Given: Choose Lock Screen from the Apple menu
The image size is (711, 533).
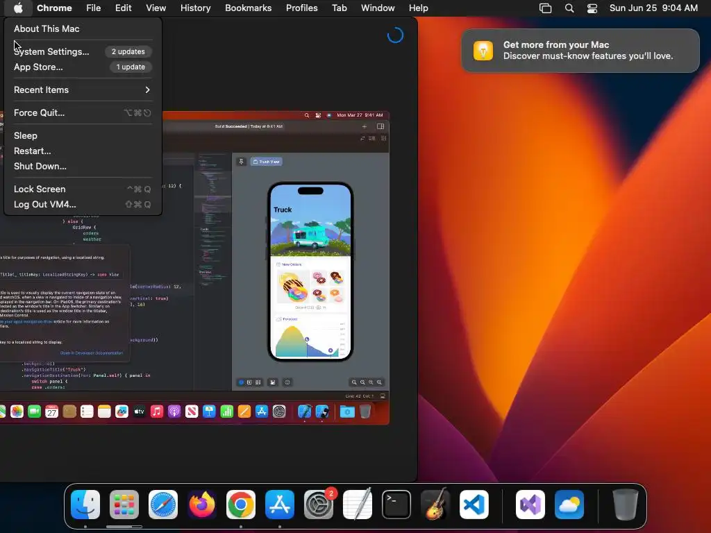Looking at the screenshot, I should click(x=83, y=189).
